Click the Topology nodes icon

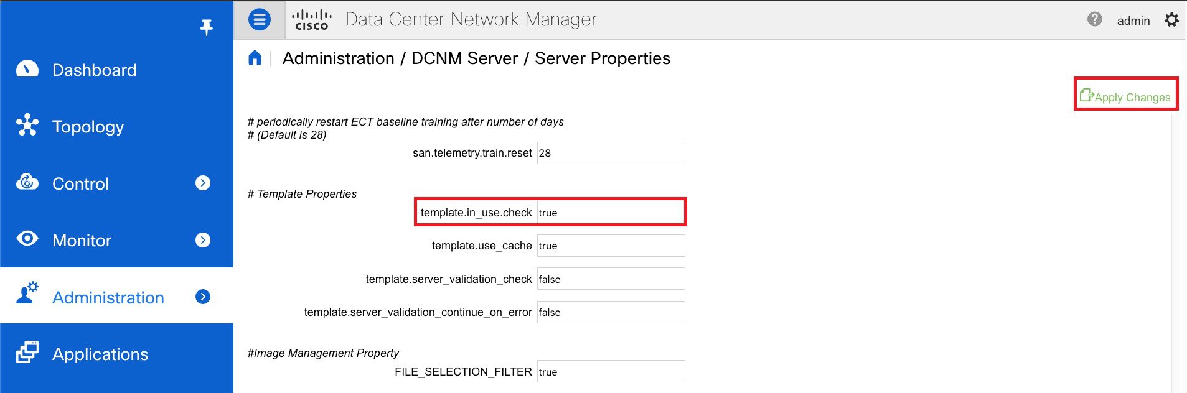[27, 126]
